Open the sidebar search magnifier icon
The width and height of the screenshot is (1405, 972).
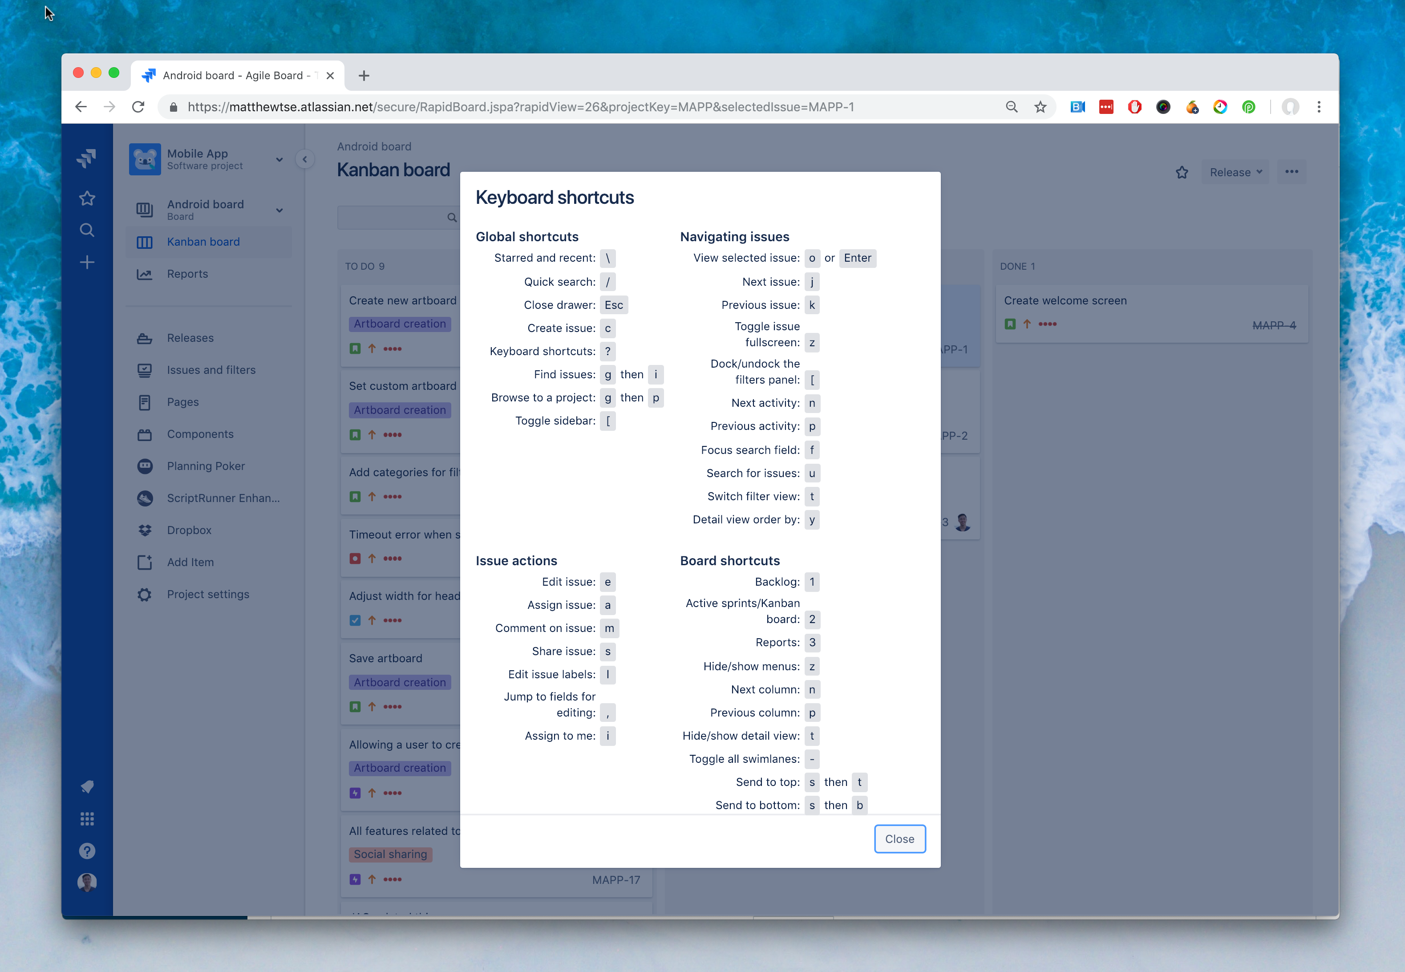[x=87, y=230]
